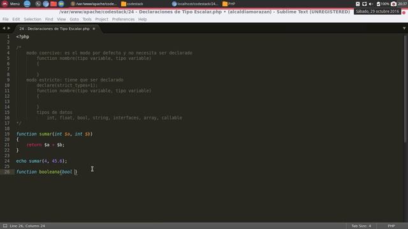The height and width of the screenshot is (229, 408).
Task: Open the Edit menu
Action: pyautogui.click(x=16, y=19)
